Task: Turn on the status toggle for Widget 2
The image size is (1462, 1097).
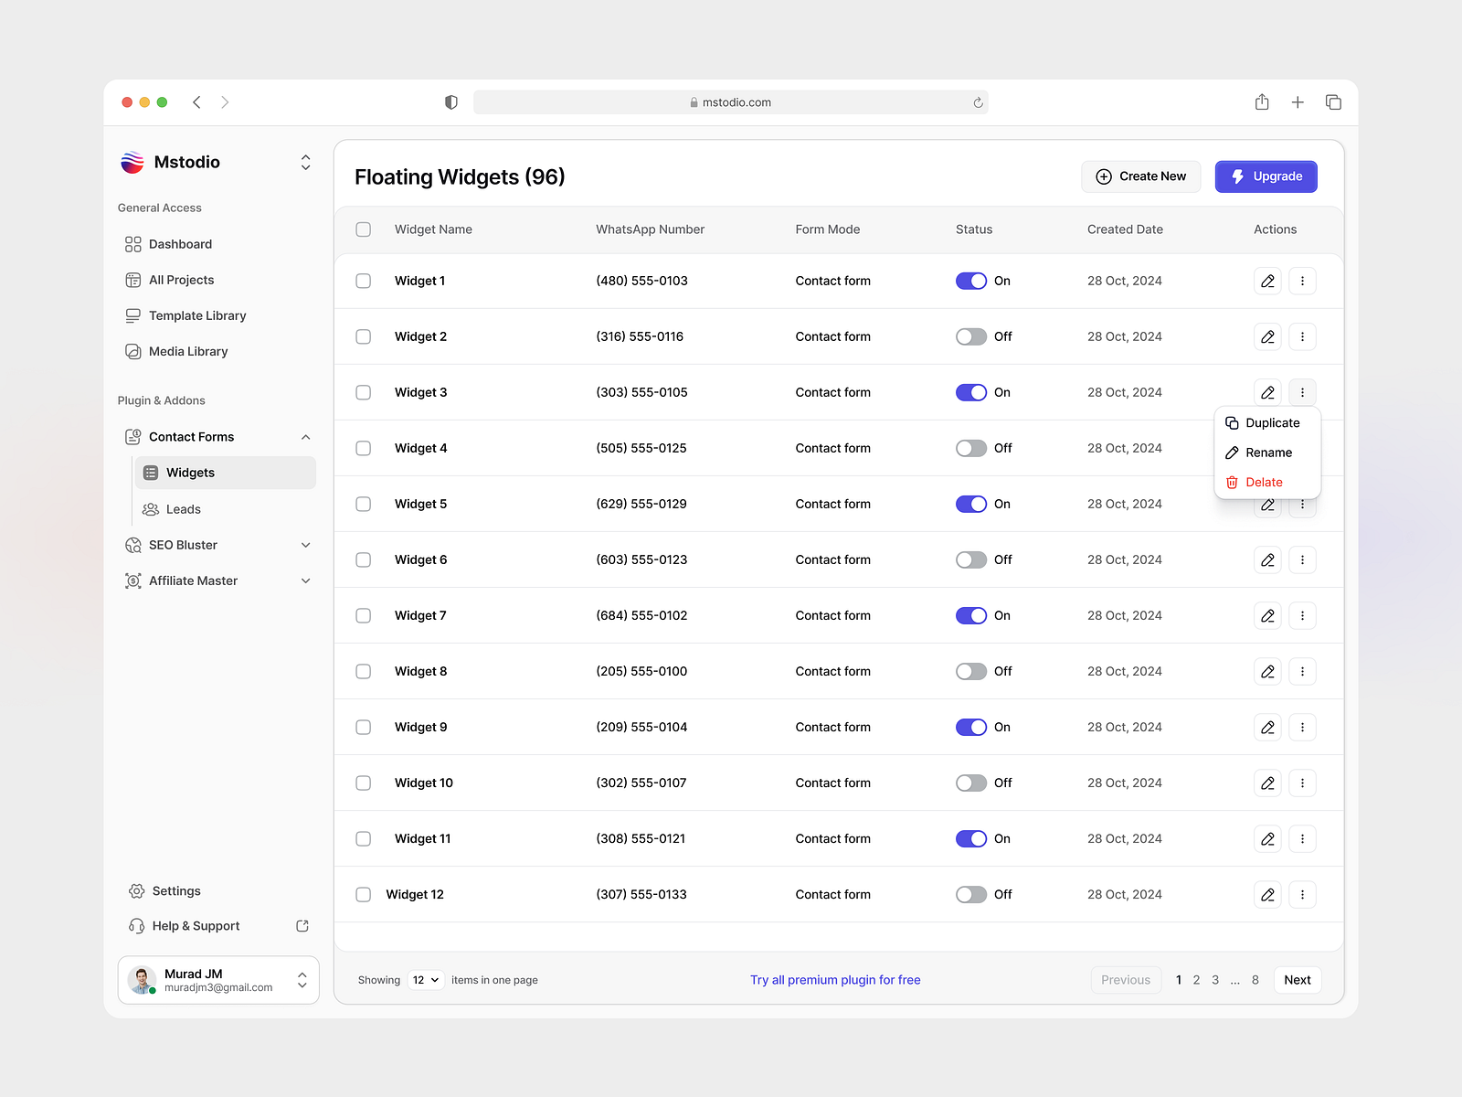Action: pyautogui.click(x=971, y=336)
